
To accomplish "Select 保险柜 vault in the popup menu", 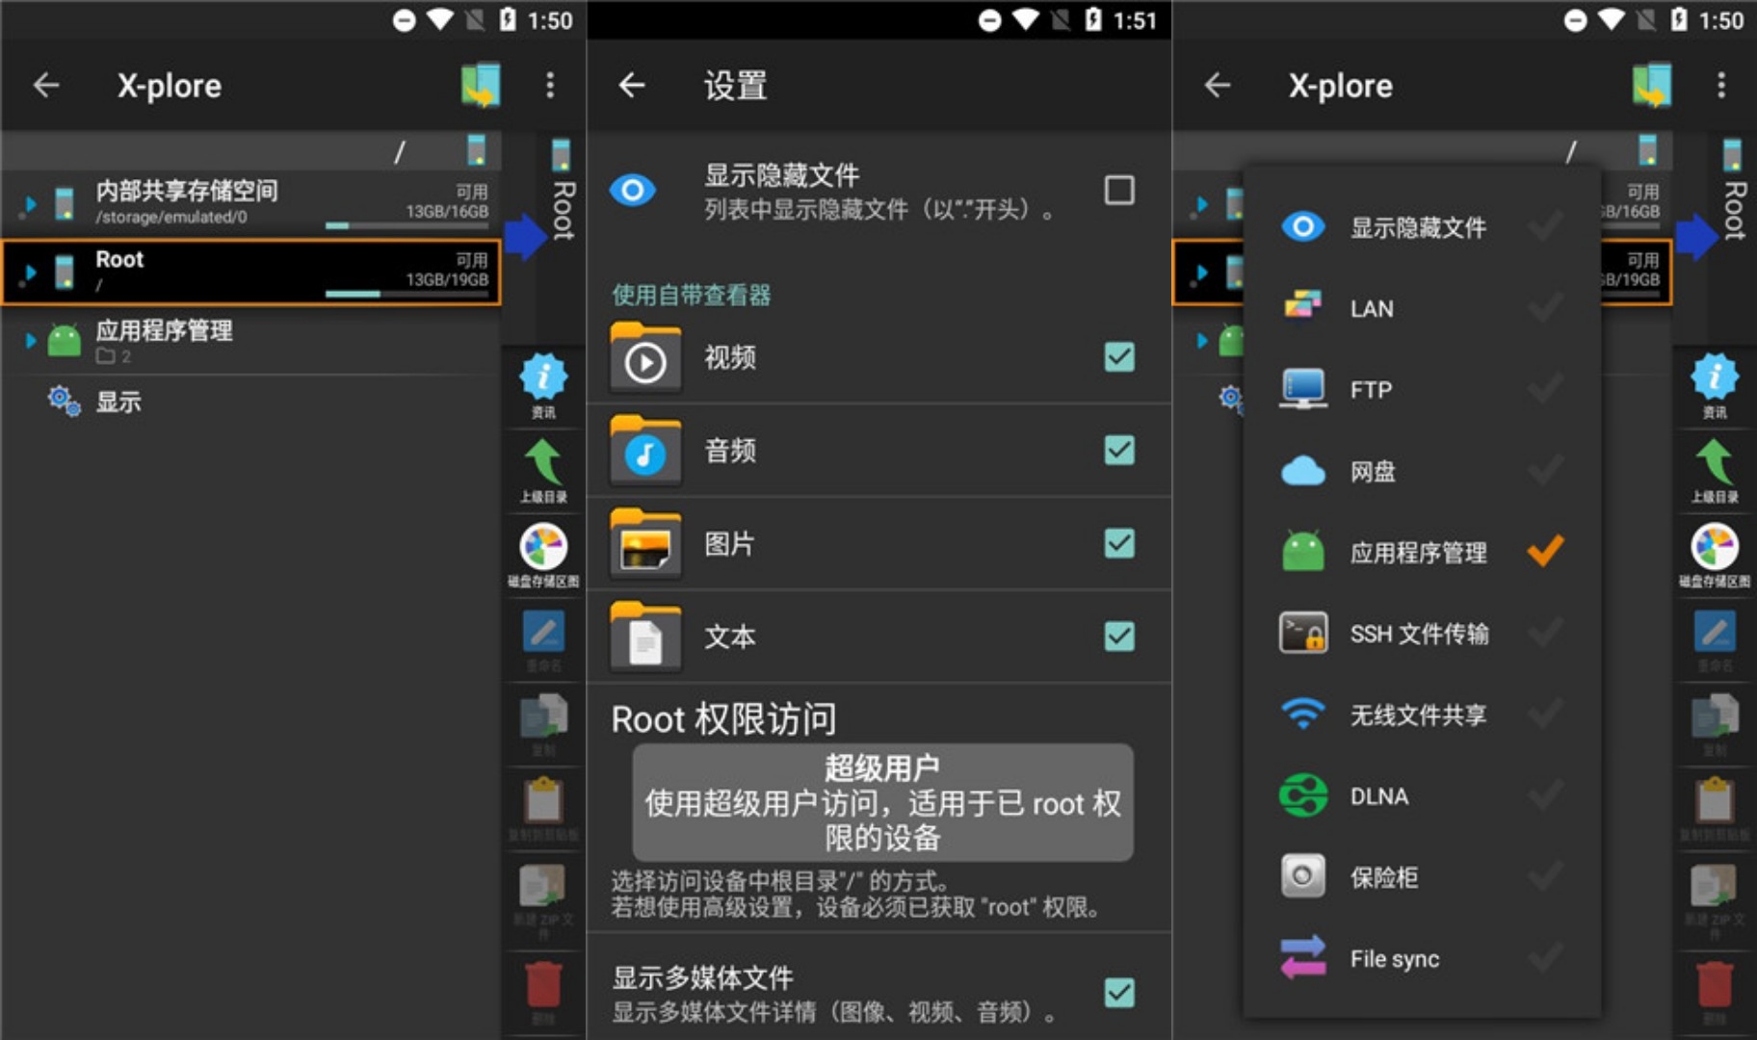I will pos(1422,877).
